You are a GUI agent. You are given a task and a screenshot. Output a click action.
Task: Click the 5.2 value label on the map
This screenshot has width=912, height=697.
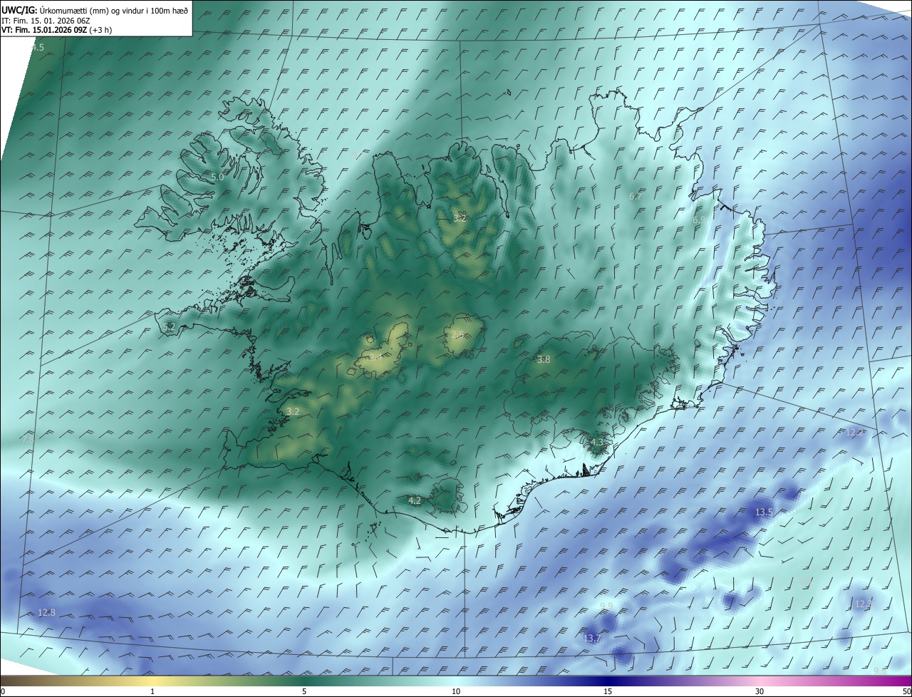169,326
